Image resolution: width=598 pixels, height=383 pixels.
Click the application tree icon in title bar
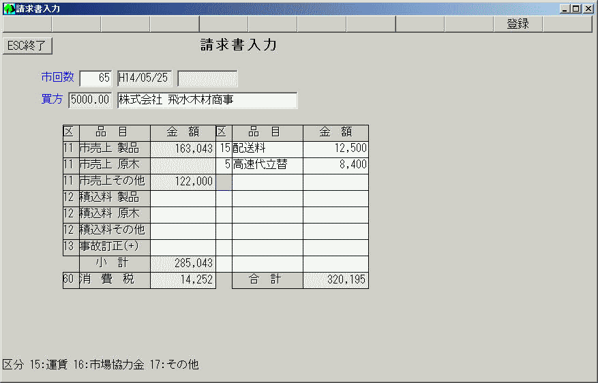[x=9, y=9]
